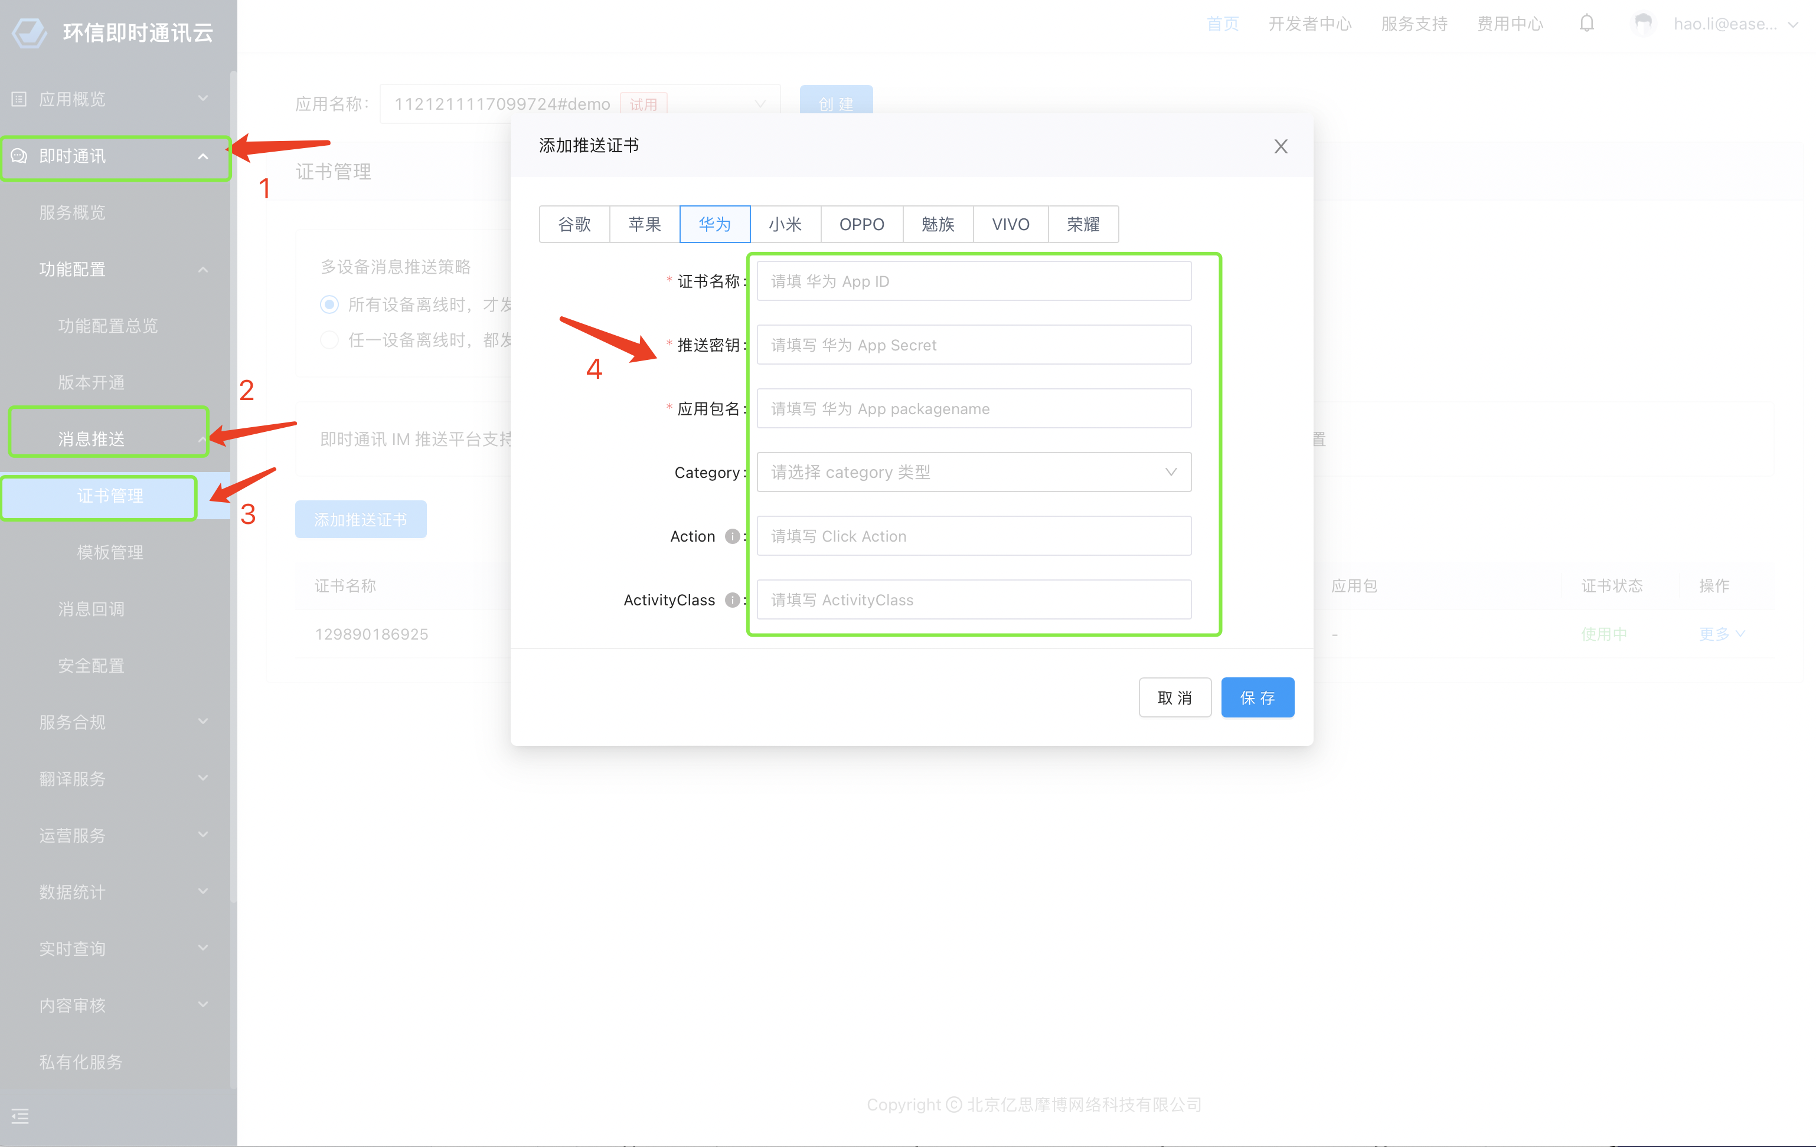This screenshot has height=1147, width=1816.
Task: Click the 保存 button
Action: tap(1257, 697)
